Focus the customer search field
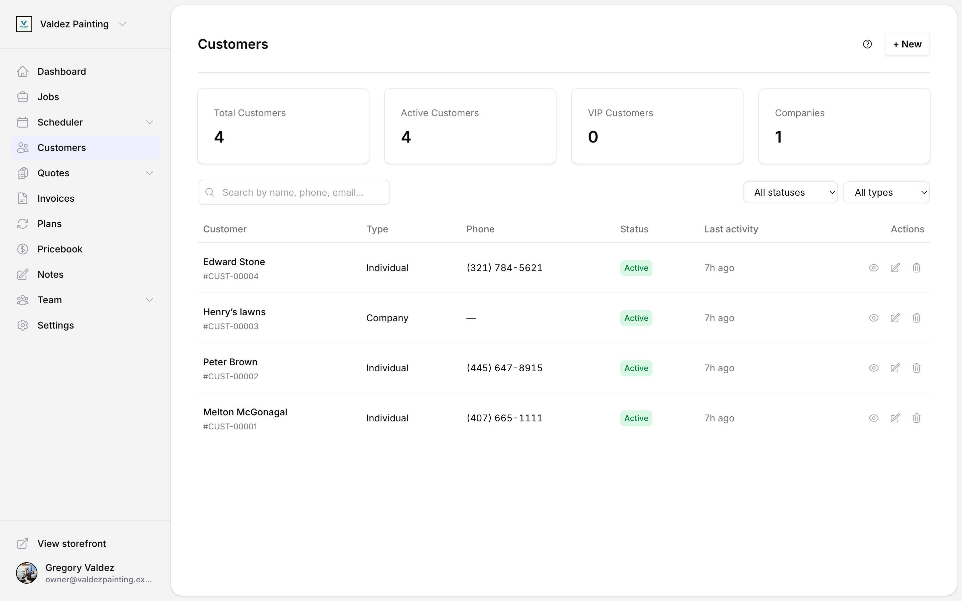This screenshot has height=601, width=962. tap(294, 192)
